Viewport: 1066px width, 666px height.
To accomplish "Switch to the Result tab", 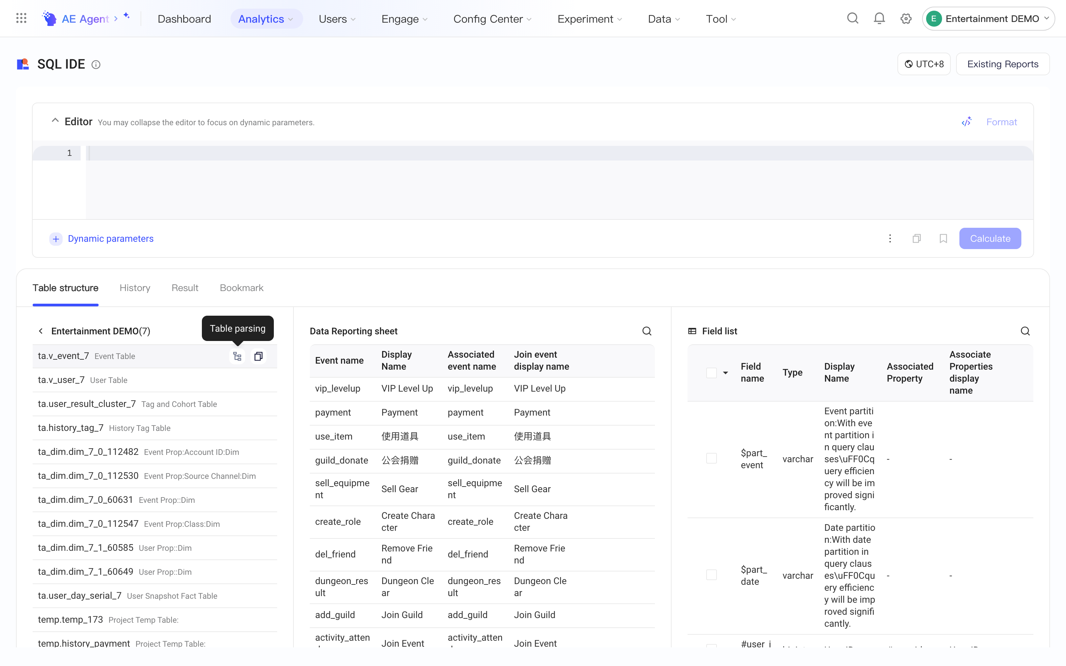I will pyautogui.click(x=185, y=288).
